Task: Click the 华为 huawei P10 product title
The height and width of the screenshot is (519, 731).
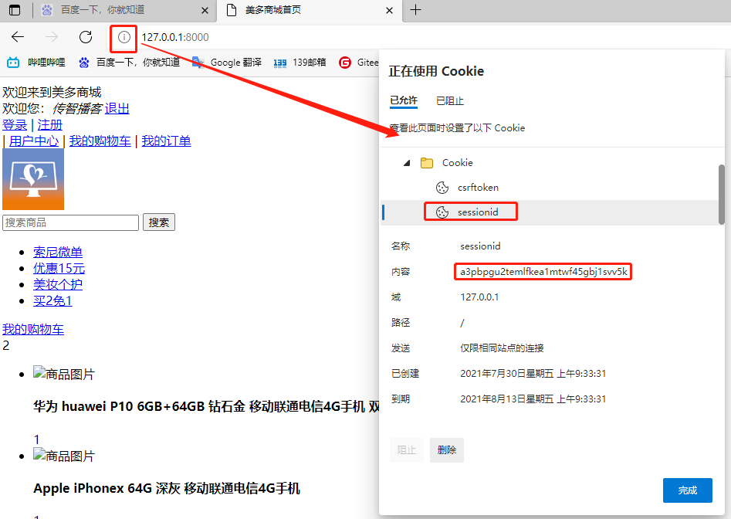Action: 205,406
